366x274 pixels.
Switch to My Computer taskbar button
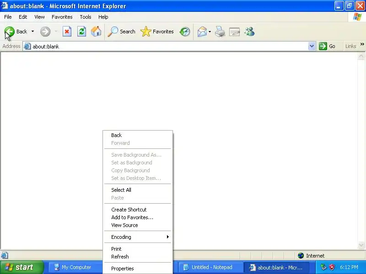pos(75,267)
